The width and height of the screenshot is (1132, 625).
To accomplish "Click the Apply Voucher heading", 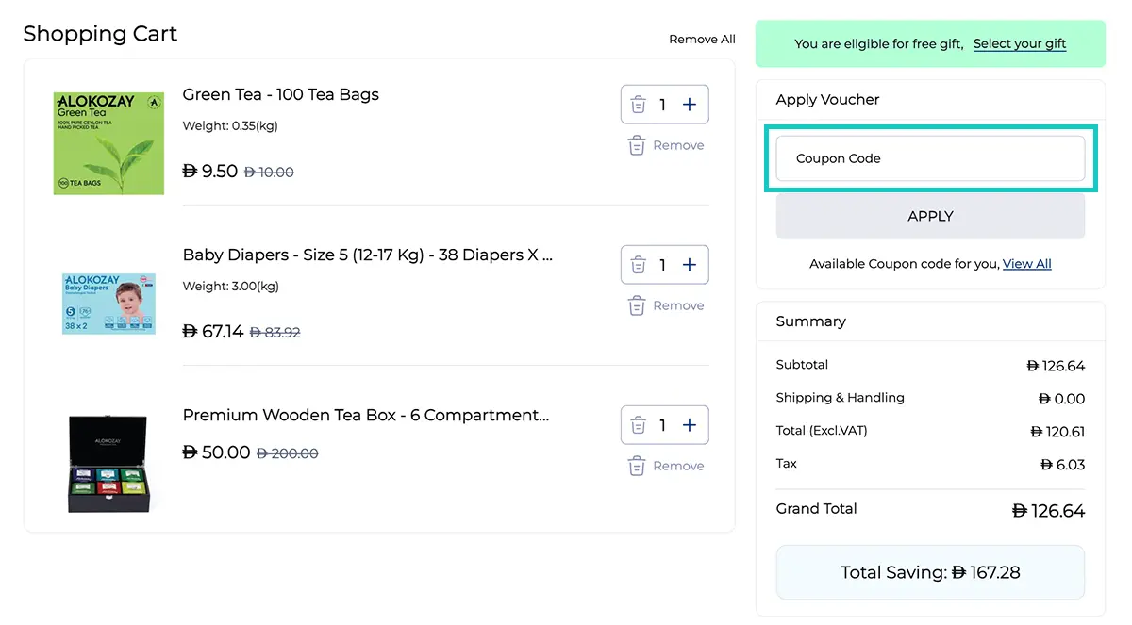I will pos(827,99).
